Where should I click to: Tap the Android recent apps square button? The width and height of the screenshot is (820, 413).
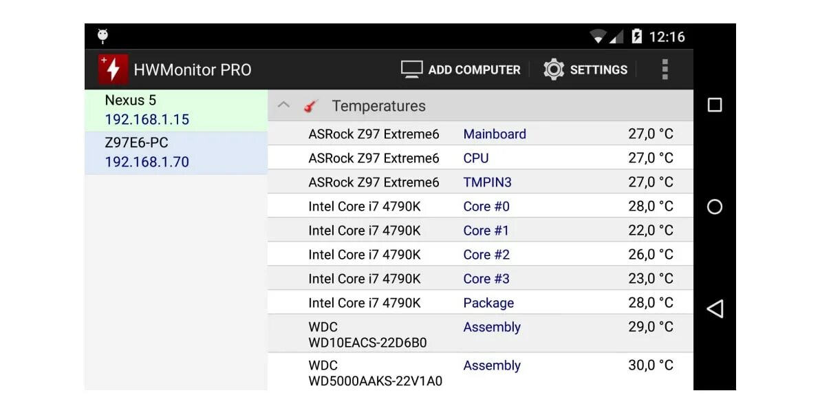pos(714,105)
